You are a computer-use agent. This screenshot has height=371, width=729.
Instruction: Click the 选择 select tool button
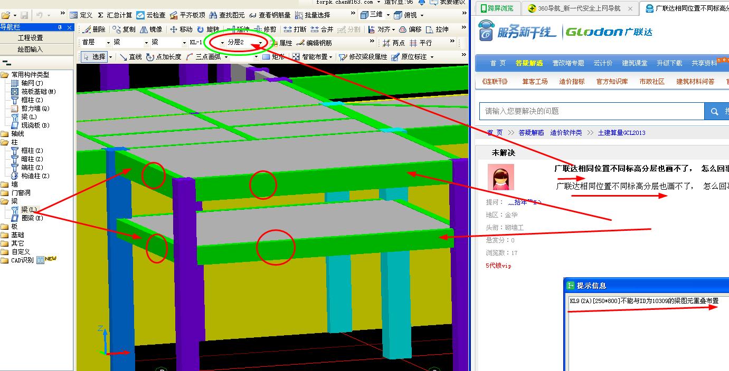click(94, 57)
